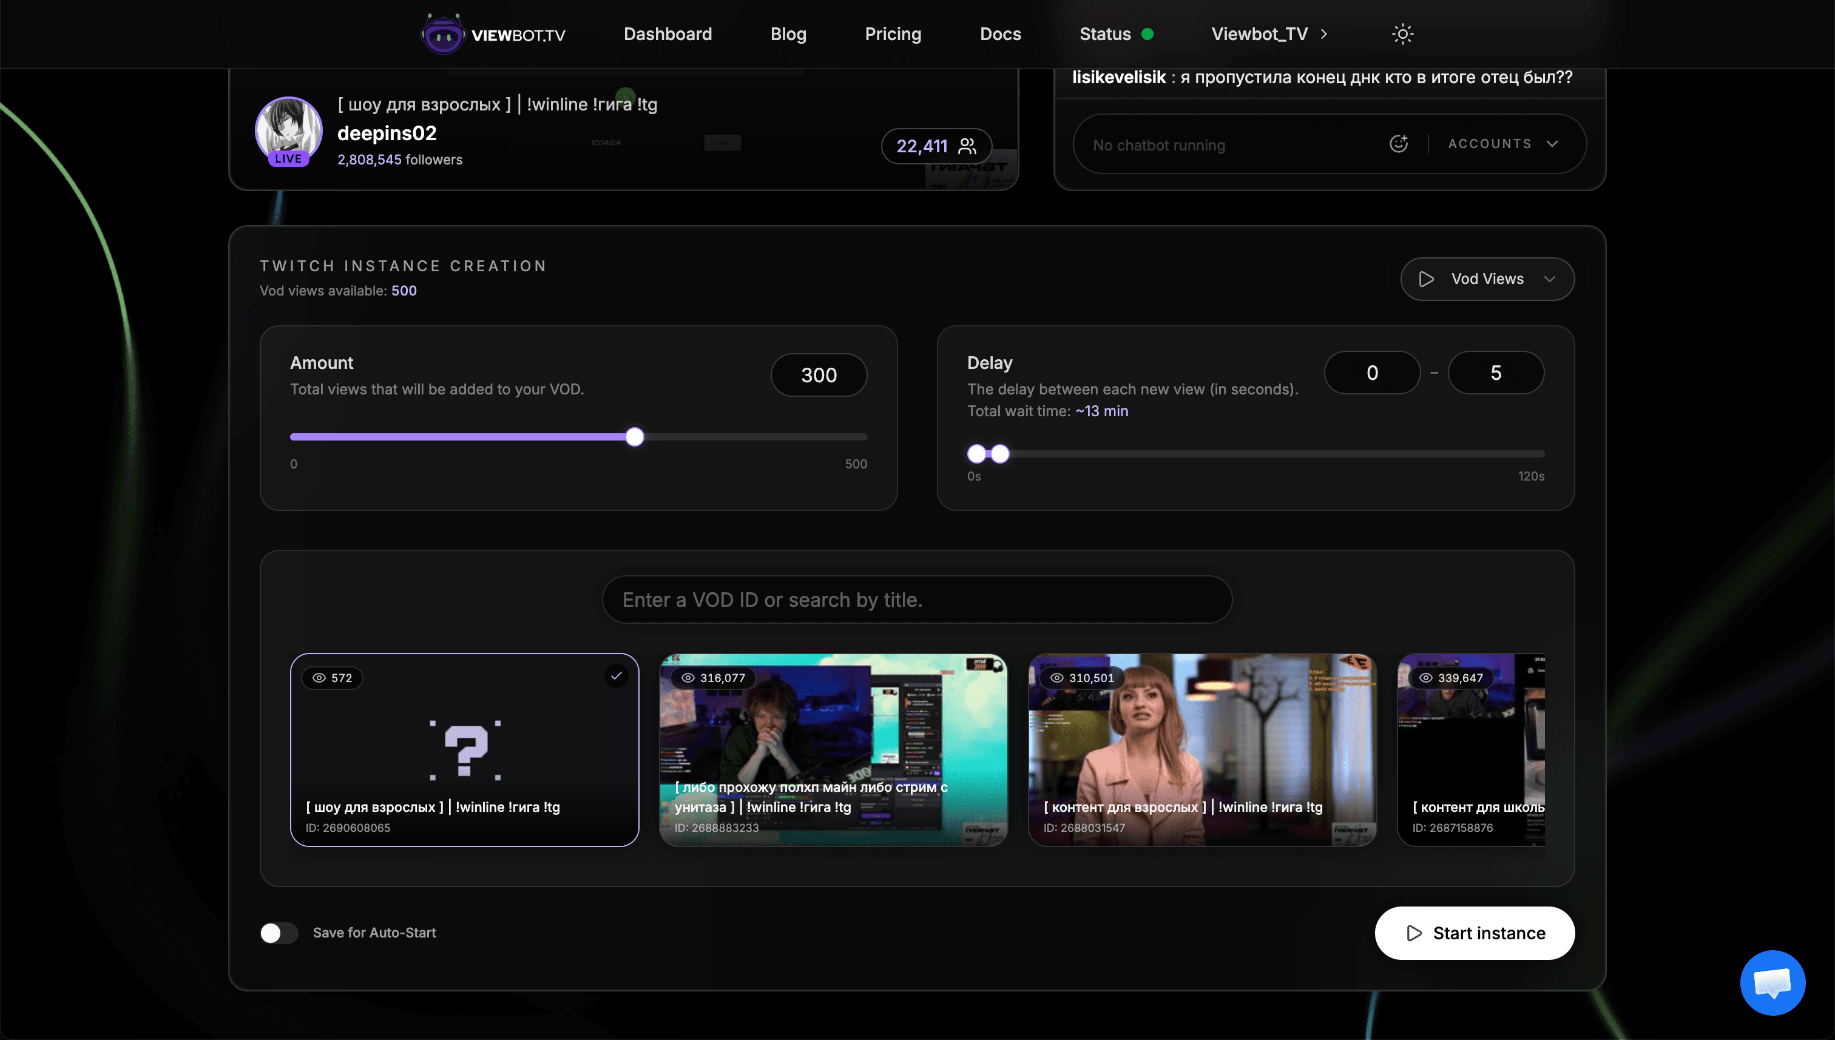Click the Viewbot.tv robot logo
This screenshot has height=1040, width=1835.
click(443, 33)
